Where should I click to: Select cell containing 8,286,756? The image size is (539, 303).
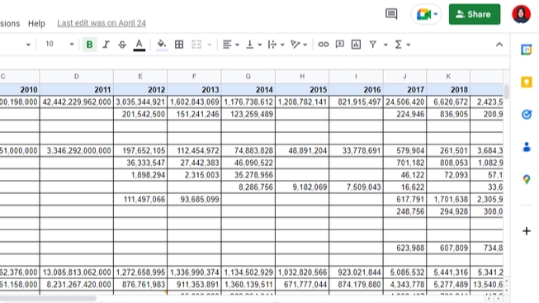248,187
